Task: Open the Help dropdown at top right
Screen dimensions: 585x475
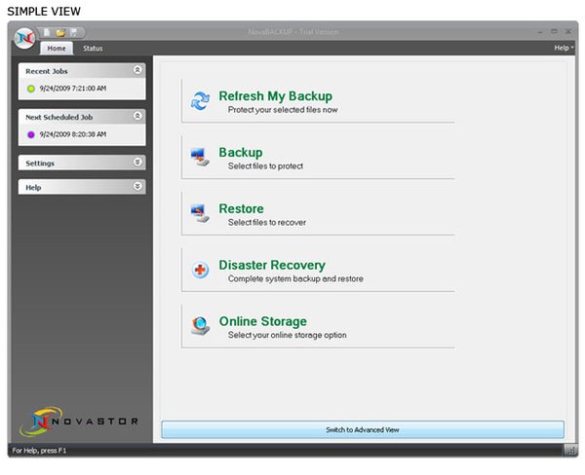Action: [564, 48]
